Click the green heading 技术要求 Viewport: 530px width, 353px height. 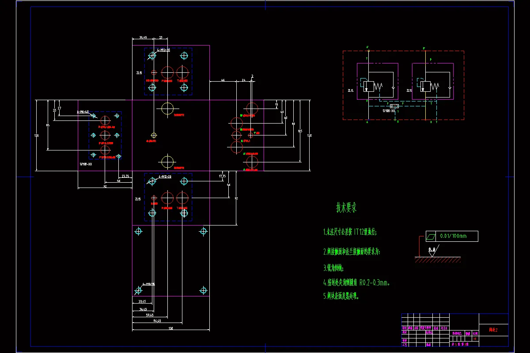346,208
